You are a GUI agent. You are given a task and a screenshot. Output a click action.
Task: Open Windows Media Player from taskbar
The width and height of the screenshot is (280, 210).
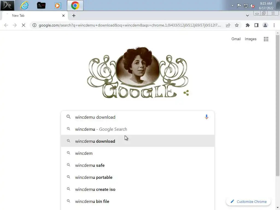(58, 5)
